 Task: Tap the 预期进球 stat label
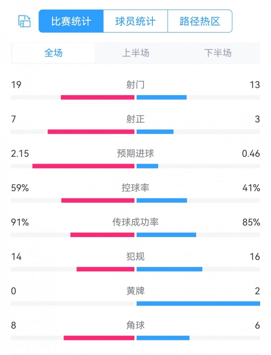tap(135, 153)
